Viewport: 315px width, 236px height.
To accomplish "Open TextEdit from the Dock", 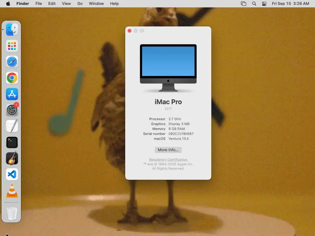I will click(12, 126).
